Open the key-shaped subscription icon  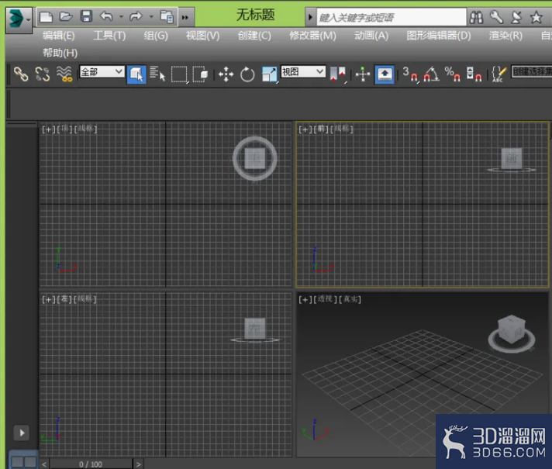(x=496, y=17)
